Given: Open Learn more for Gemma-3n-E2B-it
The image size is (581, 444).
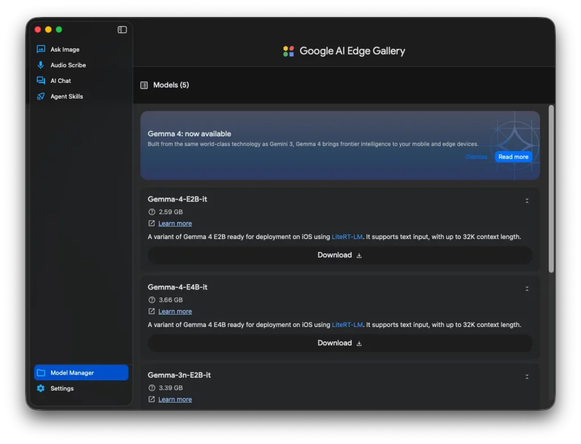Looking at the screenshot, I should click(175, 399).
